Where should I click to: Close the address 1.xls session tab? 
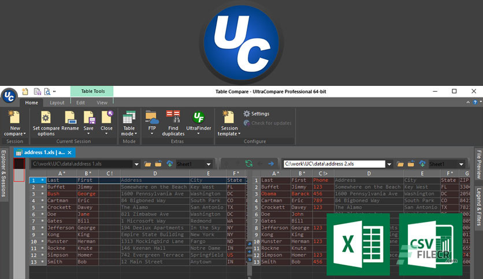tap(69, 152)
